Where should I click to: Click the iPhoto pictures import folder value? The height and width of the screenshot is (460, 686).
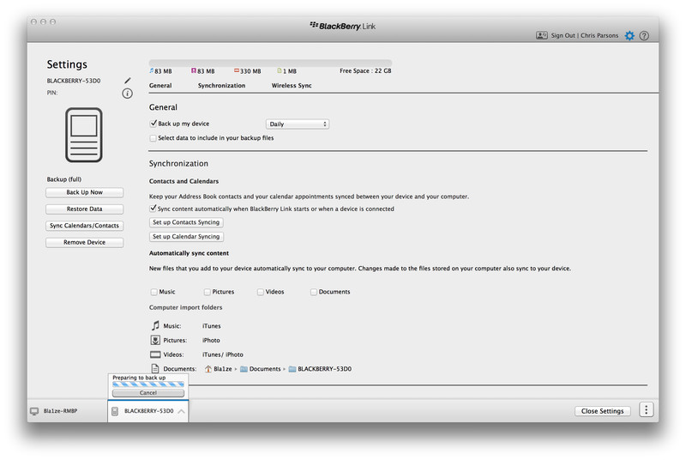click(211, 341)
